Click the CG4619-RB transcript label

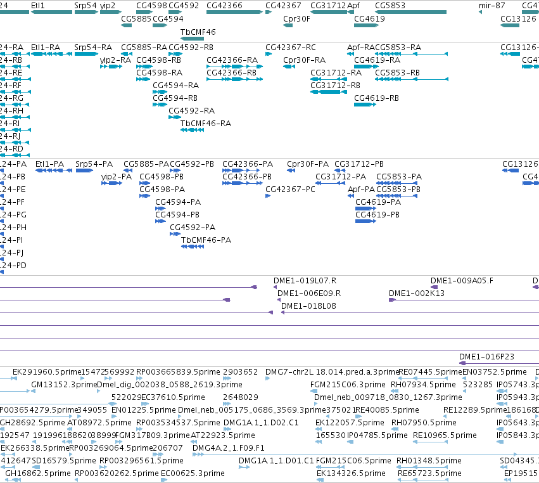(x=376, y=98)
